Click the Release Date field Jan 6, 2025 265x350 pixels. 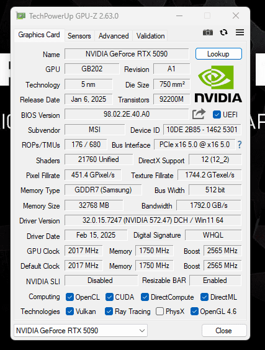88,99
